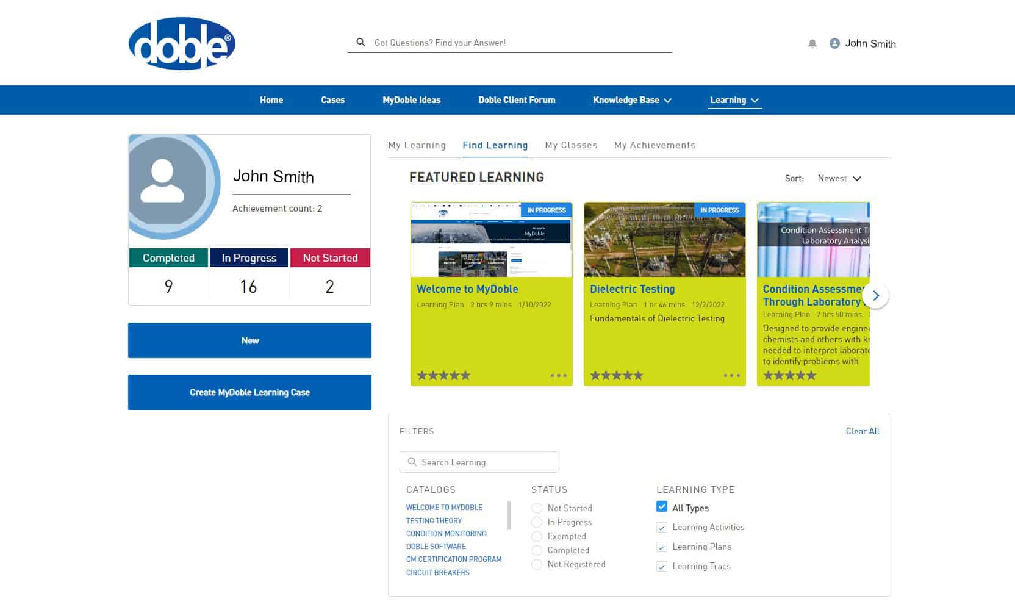The width and height of the screenshot is (1015, 610).
Task: Click the New button
Action: point(249,340)
